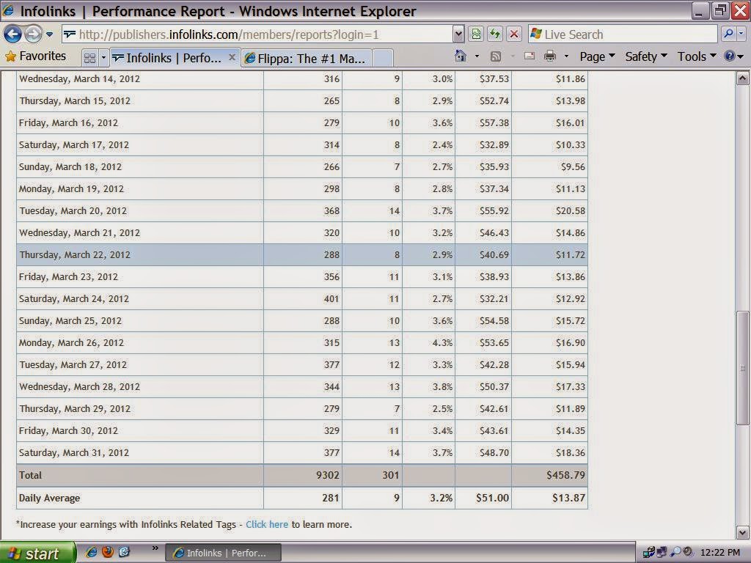751x563 pixels.
Task: Open the Help question mark menu
Action: tap(733, 56)
